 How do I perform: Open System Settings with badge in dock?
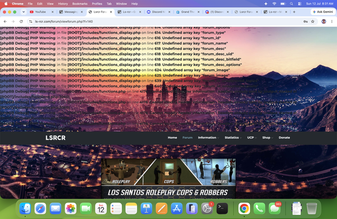pyautogui.click(x=207, y=208)
